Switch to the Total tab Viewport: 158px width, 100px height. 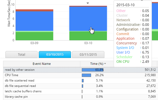[22, 54]
